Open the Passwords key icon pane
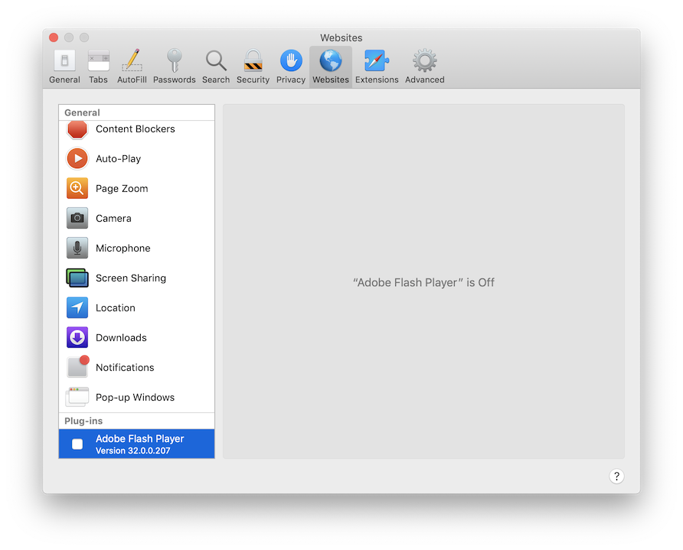This screenshot has width=683, height=550. (x=175, y=67)
